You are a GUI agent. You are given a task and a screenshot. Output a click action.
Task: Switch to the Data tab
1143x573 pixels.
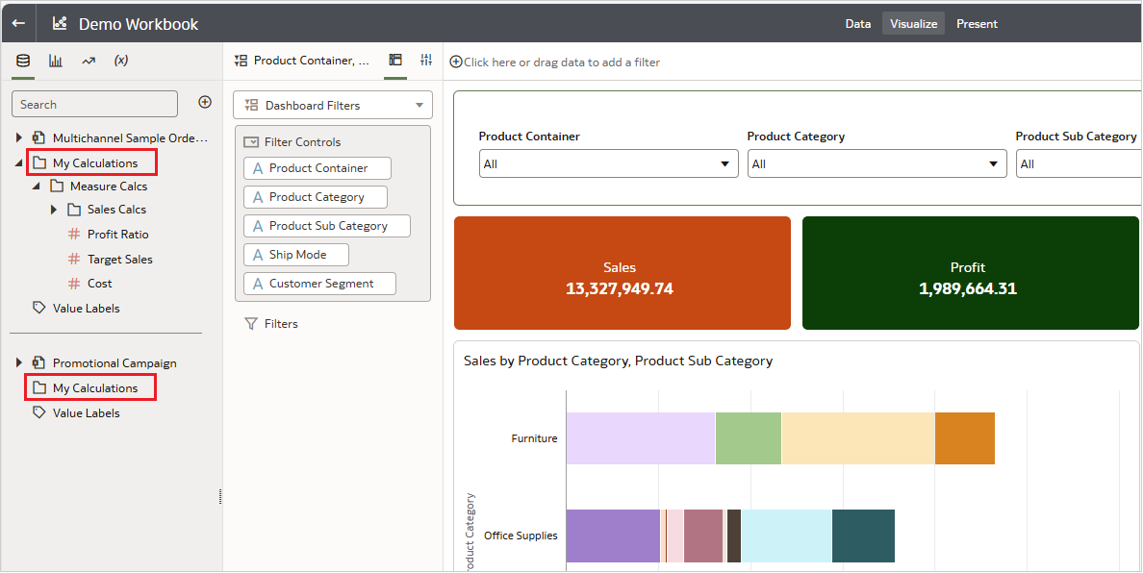pyautogui.click(x=857, y=23)
